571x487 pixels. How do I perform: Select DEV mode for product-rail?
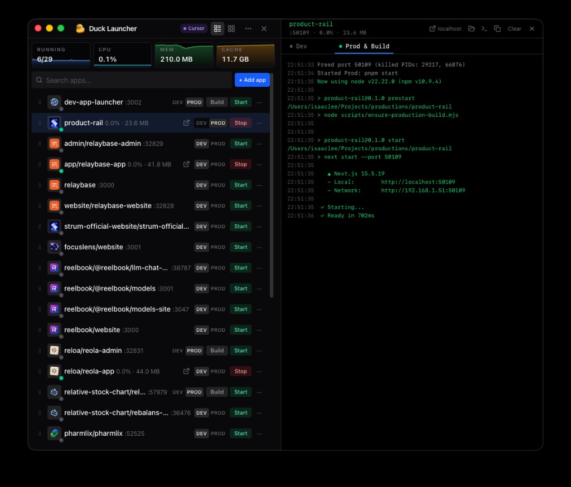(x=201, y=123)
